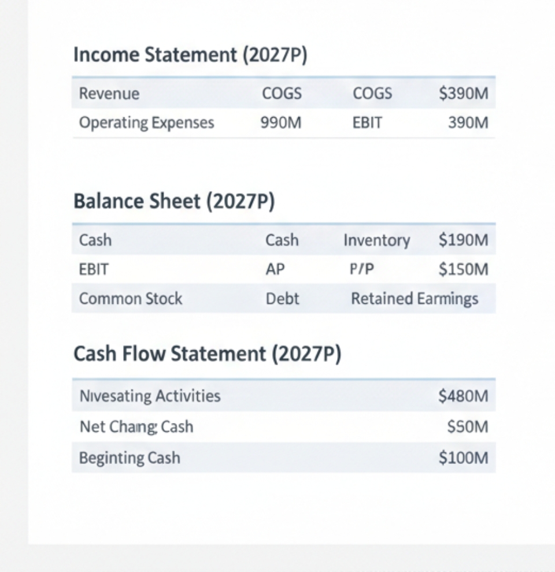Click the $190M inventory value
The width and height of the screenshot is (555, 572).
(463, 240)
